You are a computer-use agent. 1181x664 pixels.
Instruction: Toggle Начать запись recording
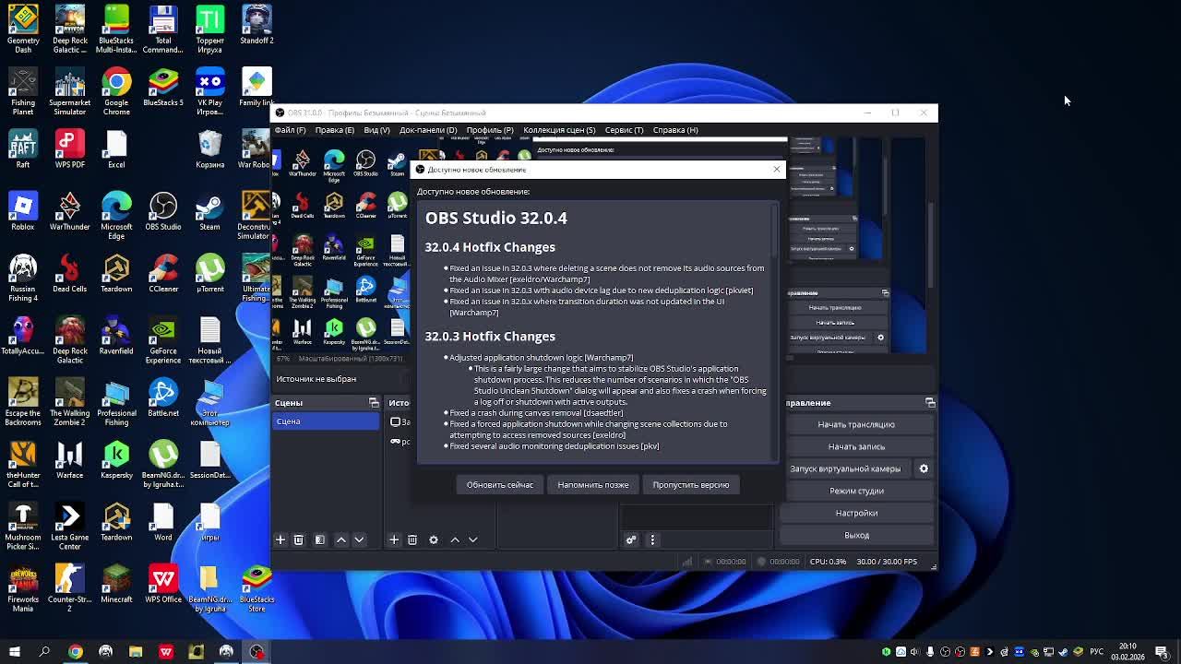coord(856,446)
